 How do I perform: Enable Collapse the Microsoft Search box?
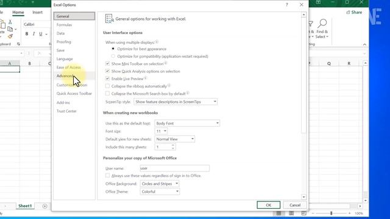(107, 93)
